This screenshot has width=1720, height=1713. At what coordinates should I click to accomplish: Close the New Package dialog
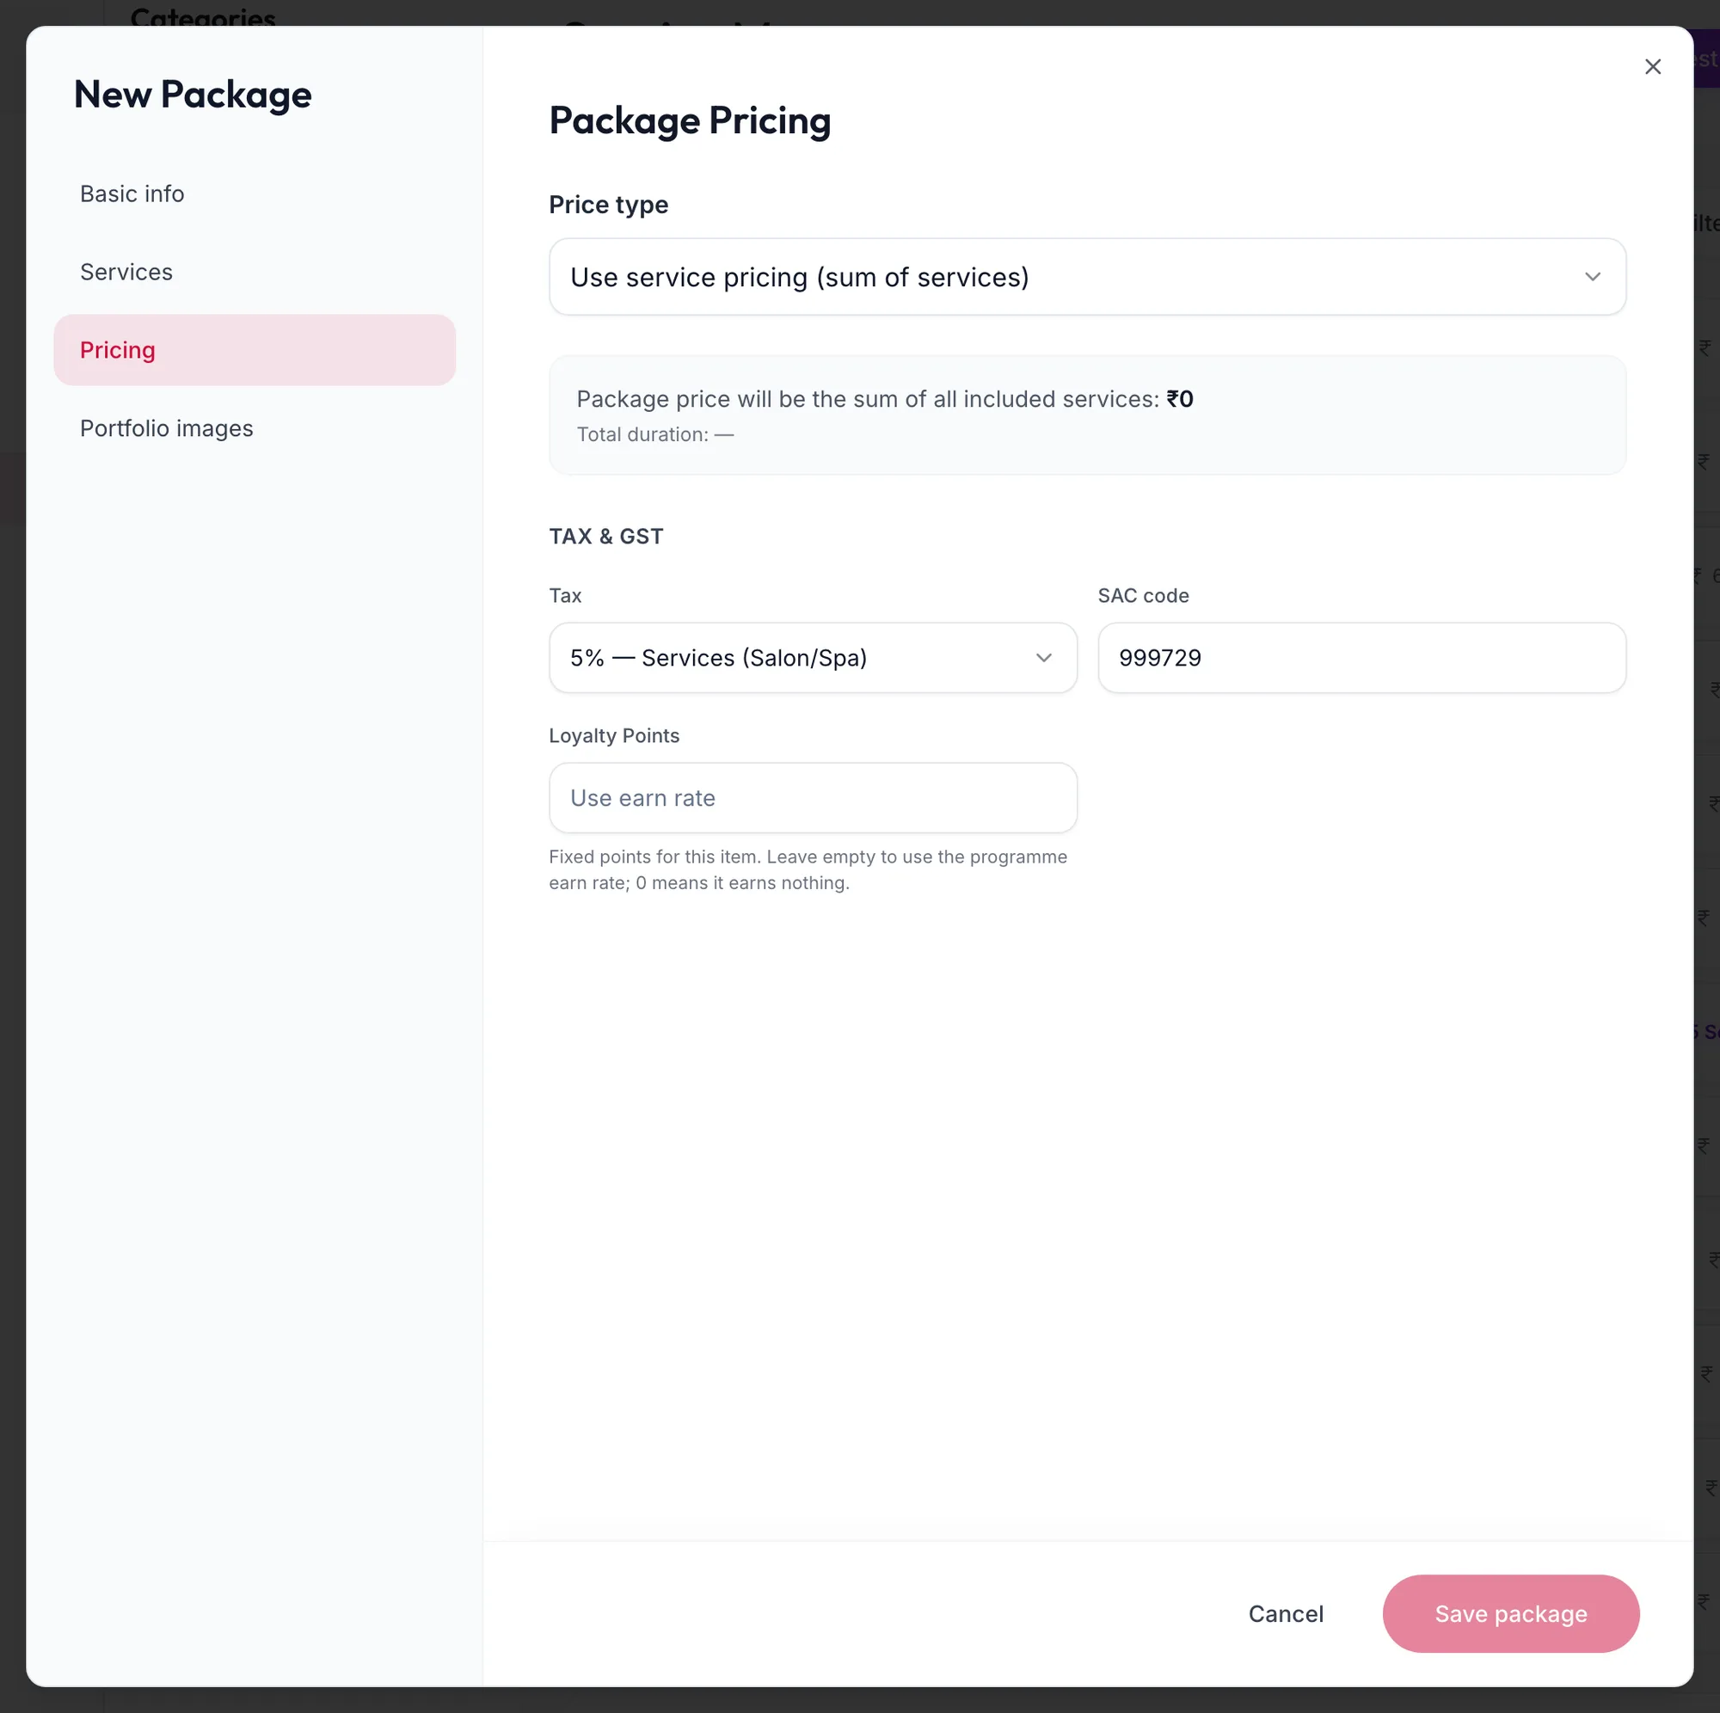click(1652, 67)
